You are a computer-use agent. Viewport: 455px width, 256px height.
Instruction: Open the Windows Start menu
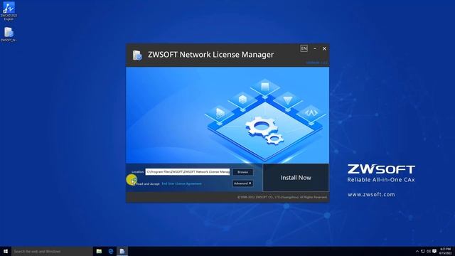6,251
